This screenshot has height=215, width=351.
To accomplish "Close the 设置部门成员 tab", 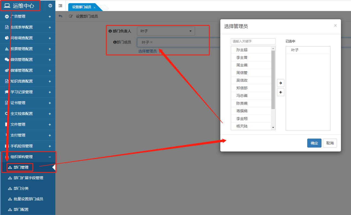I will pyautogui.click(x=95, y=8).
